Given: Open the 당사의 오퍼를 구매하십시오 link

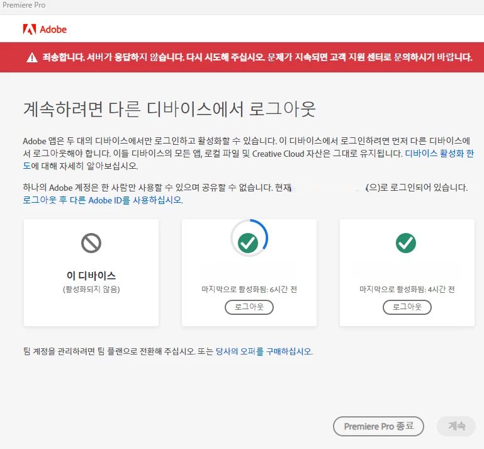Looking at the screenshot, I should click(264, 351).
